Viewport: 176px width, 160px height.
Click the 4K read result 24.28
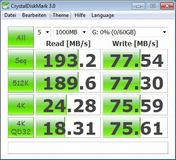click(68, 105)
